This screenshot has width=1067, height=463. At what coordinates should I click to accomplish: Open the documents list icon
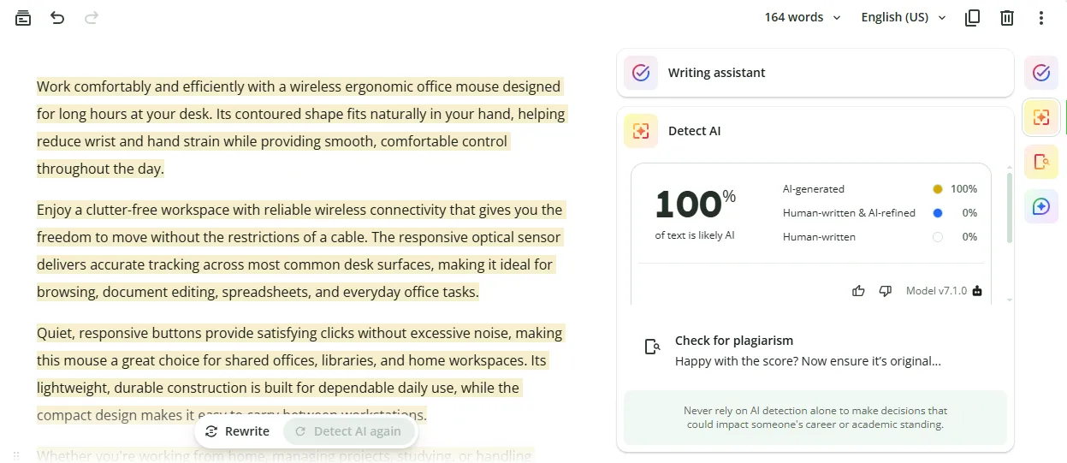click(23, 18)
